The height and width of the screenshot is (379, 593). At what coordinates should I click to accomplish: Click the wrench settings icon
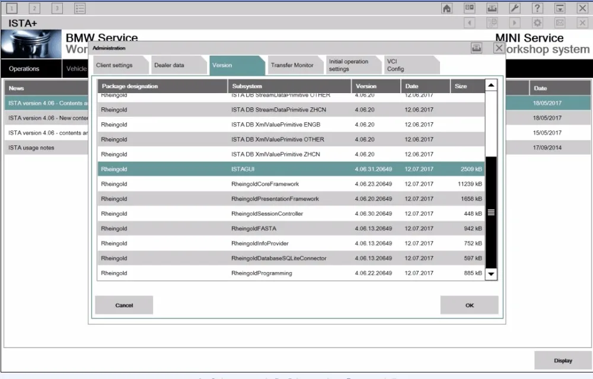(515, 8)
